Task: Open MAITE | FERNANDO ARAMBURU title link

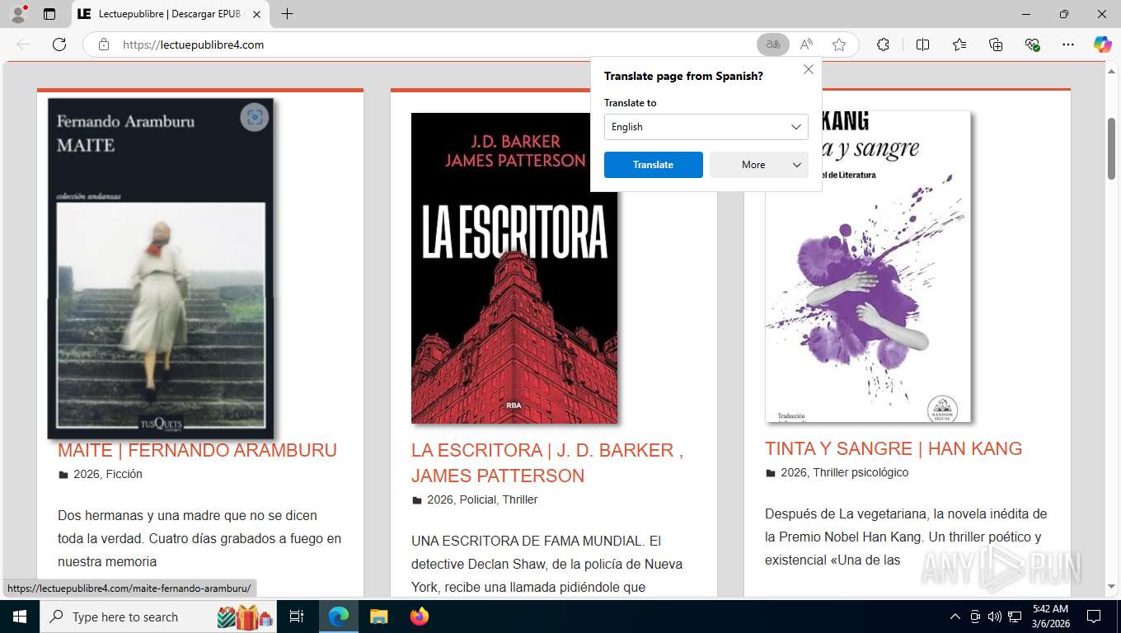Action: tap(198, 451)
